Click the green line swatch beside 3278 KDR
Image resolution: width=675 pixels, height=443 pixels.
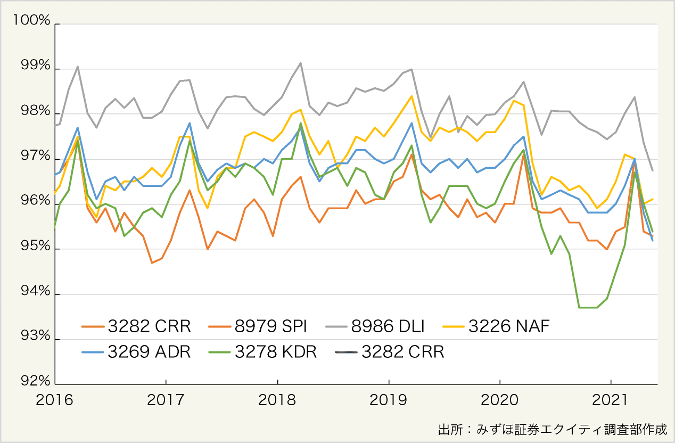tap(220, 352)
